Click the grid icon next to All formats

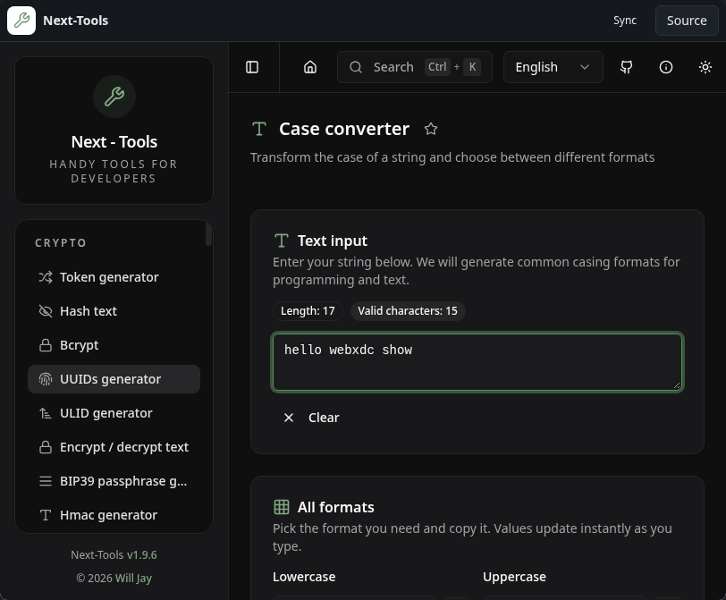[282, 507]
